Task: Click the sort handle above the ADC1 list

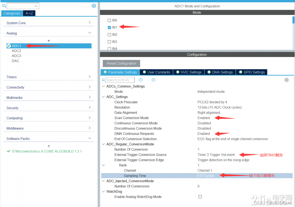Action: [49, 41]
